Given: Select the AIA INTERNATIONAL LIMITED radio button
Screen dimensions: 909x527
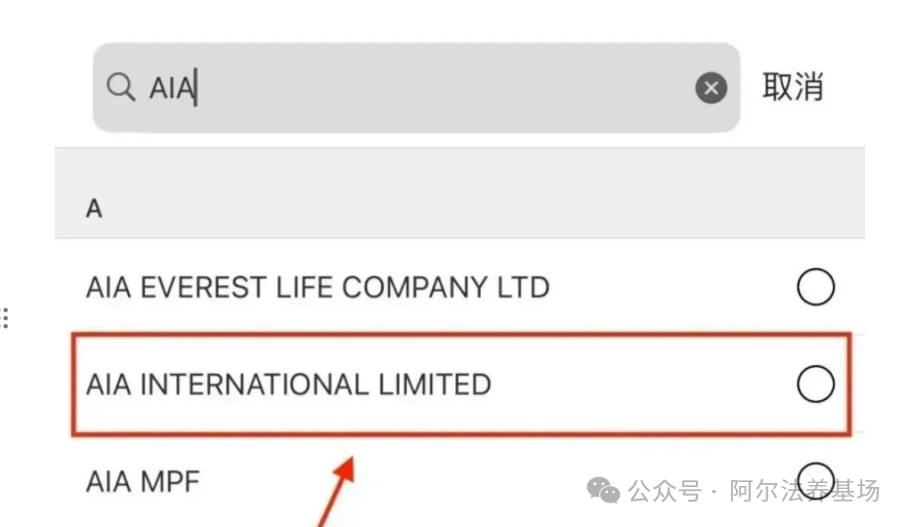Looking at the screenshot, I should 815,385.
